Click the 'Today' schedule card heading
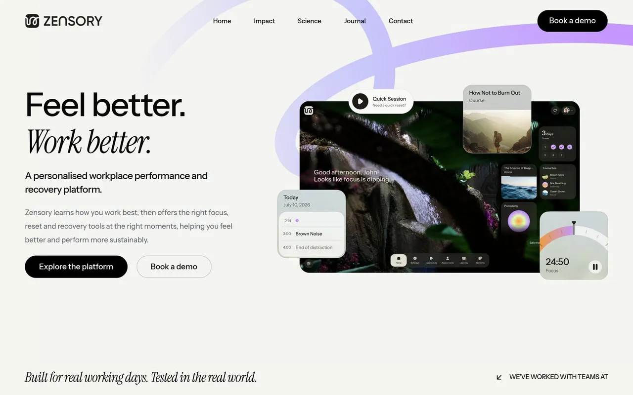The width and height of the screenshot is (633, 395). coord(291,197)
